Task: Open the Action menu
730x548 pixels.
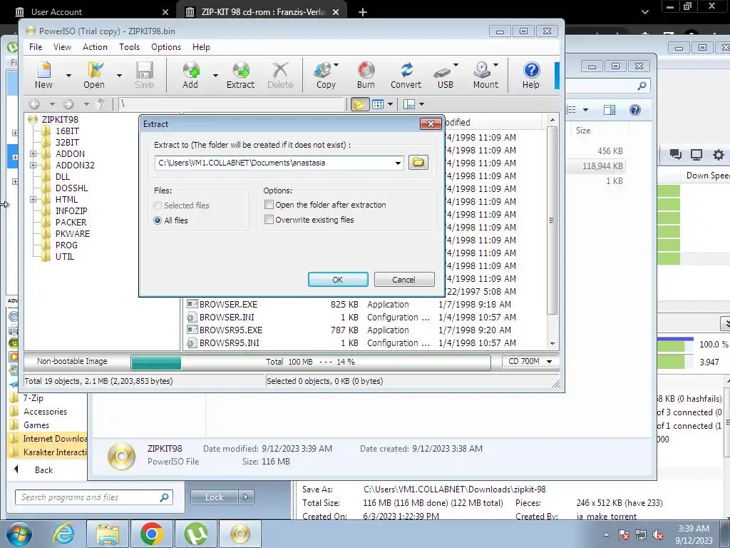Action: [x=95, y=47]
